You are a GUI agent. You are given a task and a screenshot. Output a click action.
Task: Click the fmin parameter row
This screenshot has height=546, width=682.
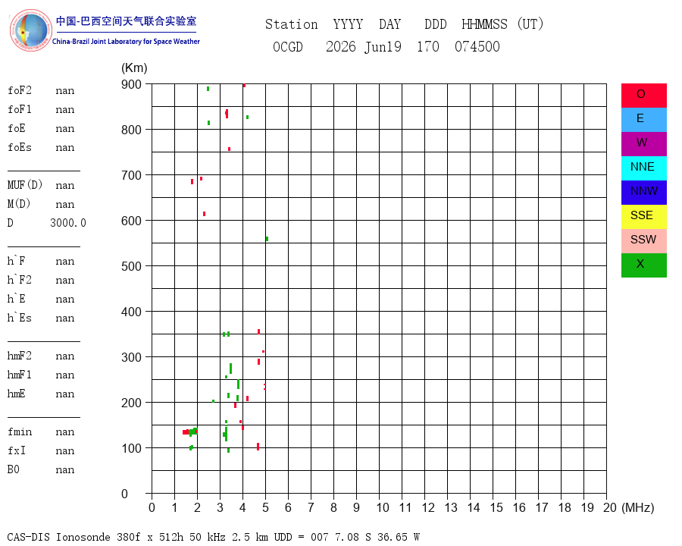pyautogui.click(x=42, y=432)
